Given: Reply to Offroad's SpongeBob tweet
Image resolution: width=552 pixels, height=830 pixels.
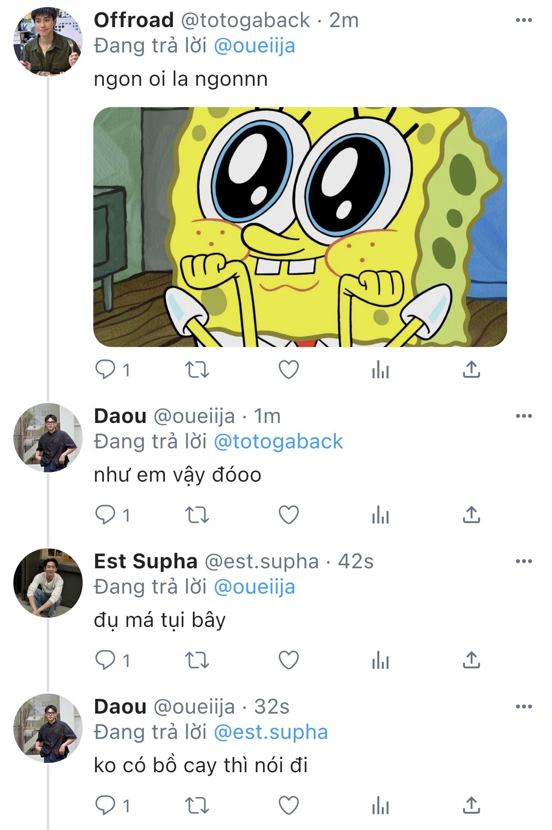Looking at the screenshot, I should point(105,370).
